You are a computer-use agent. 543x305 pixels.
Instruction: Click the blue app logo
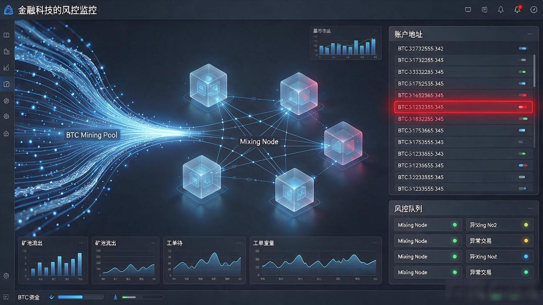click(x=8, y=10)
